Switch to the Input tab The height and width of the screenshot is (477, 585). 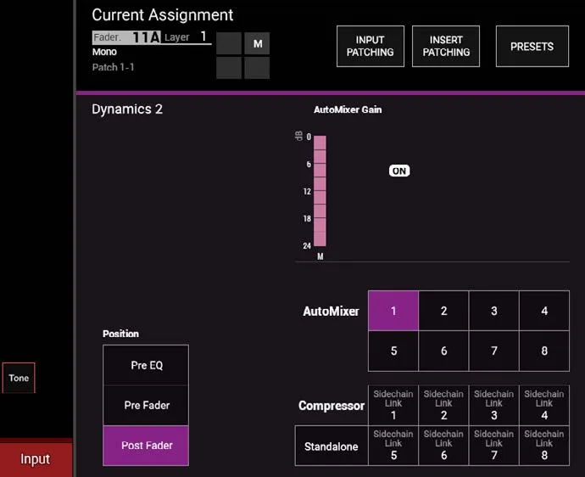(36, 459)
